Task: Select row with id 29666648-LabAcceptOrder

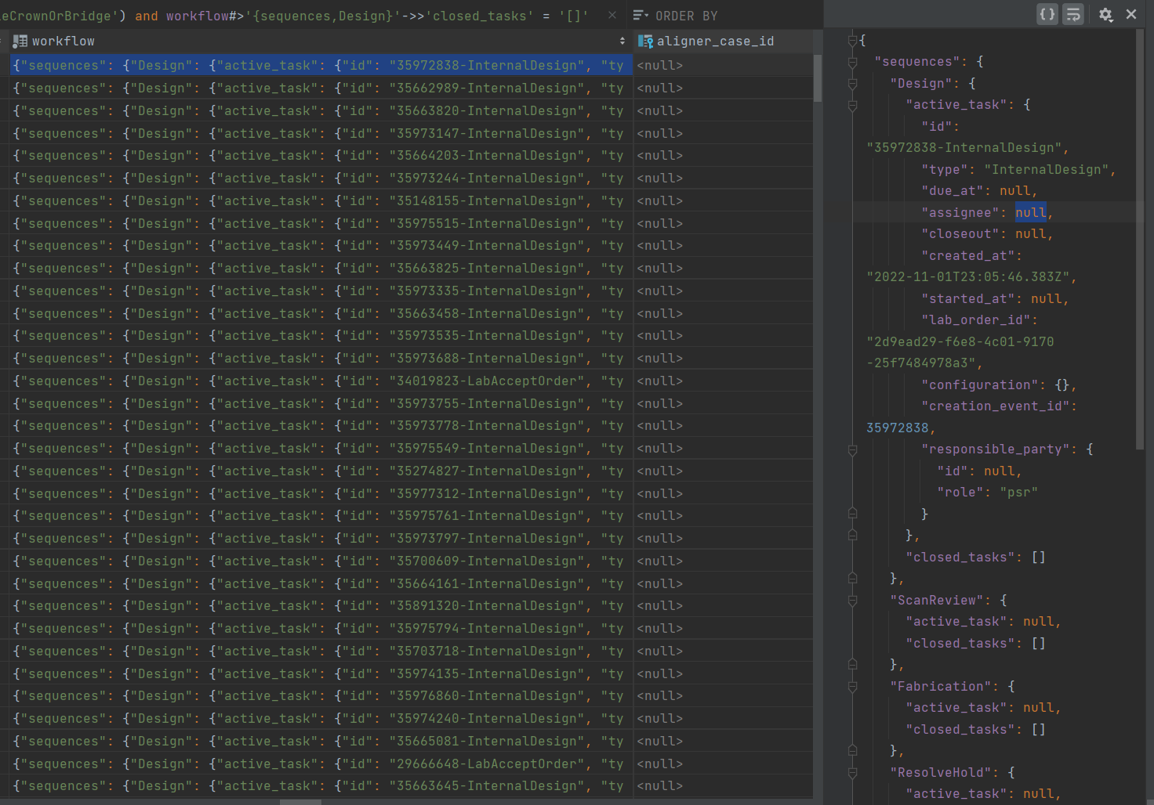Action: click(321, 764)
